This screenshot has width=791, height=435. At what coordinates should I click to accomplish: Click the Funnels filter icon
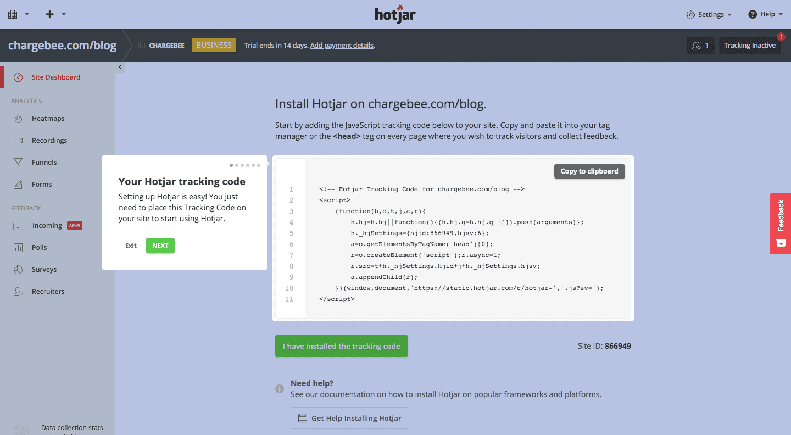pyautogui.click(x=18, y=163)
